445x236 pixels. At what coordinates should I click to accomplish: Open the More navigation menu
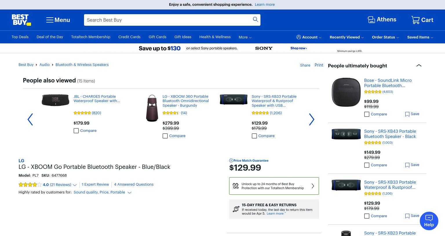(x=245, y=37)
